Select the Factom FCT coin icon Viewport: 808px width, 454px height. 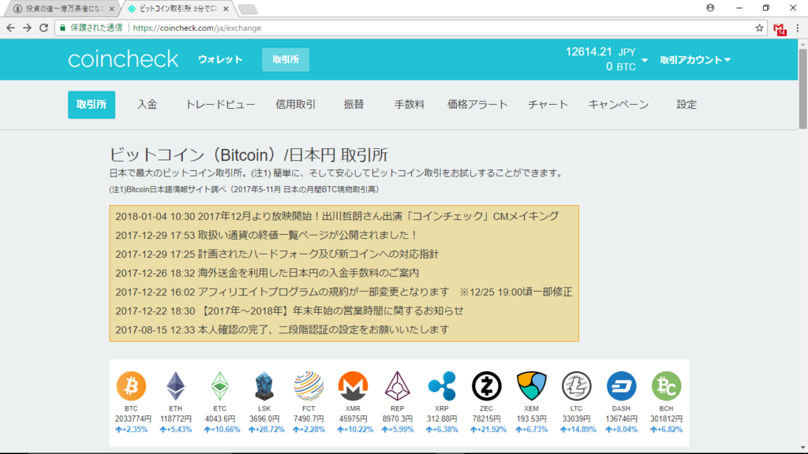[309, 385]
